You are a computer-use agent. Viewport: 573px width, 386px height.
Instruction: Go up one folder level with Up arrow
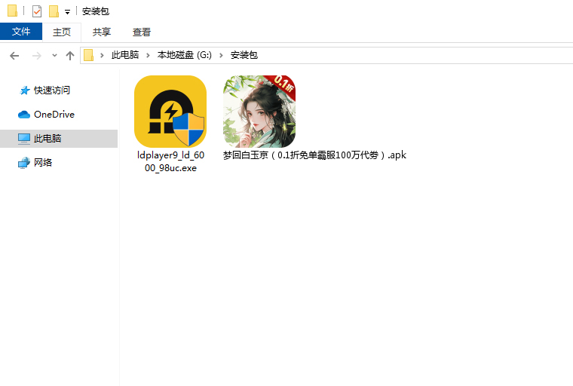pos(70,55)
